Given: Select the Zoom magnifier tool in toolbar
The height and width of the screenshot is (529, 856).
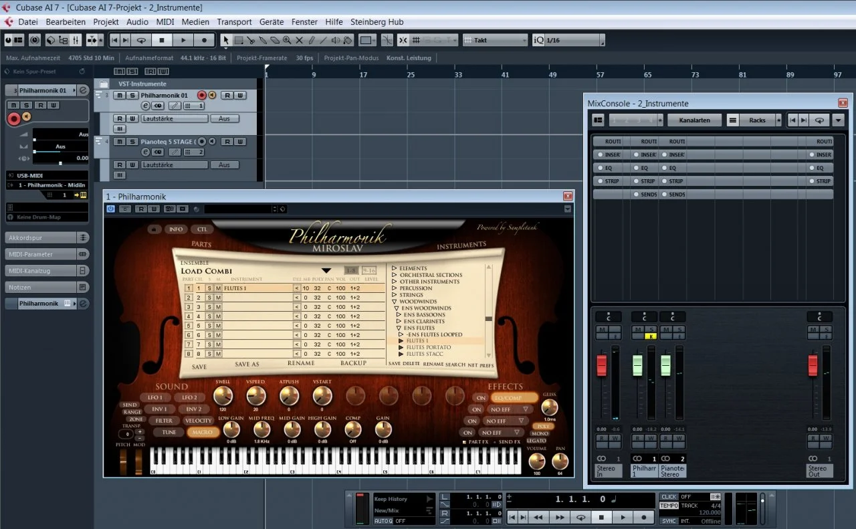Looking at the screenshot, I should point(287,40).
